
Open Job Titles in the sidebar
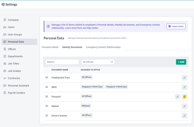tap(14, 64)
